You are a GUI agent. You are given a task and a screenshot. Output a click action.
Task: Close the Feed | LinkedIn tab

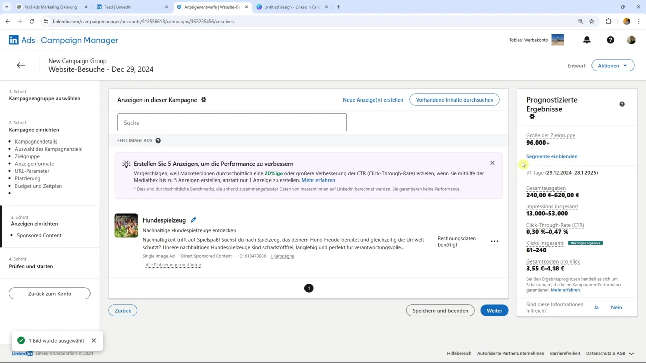click(166, 7)
